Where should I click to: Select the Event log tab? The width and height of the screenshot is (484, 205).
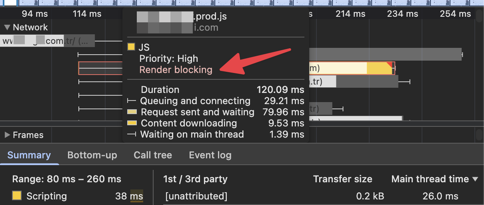coord(210,155)
